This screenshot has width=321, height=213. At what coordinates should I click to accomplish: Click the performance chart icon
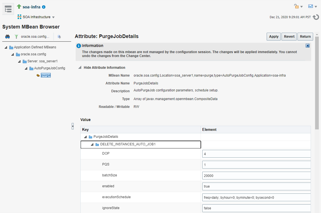[311, 6]
